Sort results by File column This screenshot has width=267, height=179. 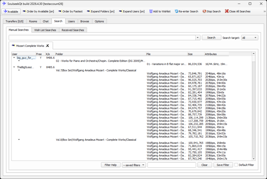[x=167, y=54]
